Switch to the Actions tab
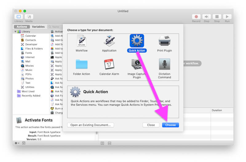This screenshot has width=246, height=162. tap(22, 27)
